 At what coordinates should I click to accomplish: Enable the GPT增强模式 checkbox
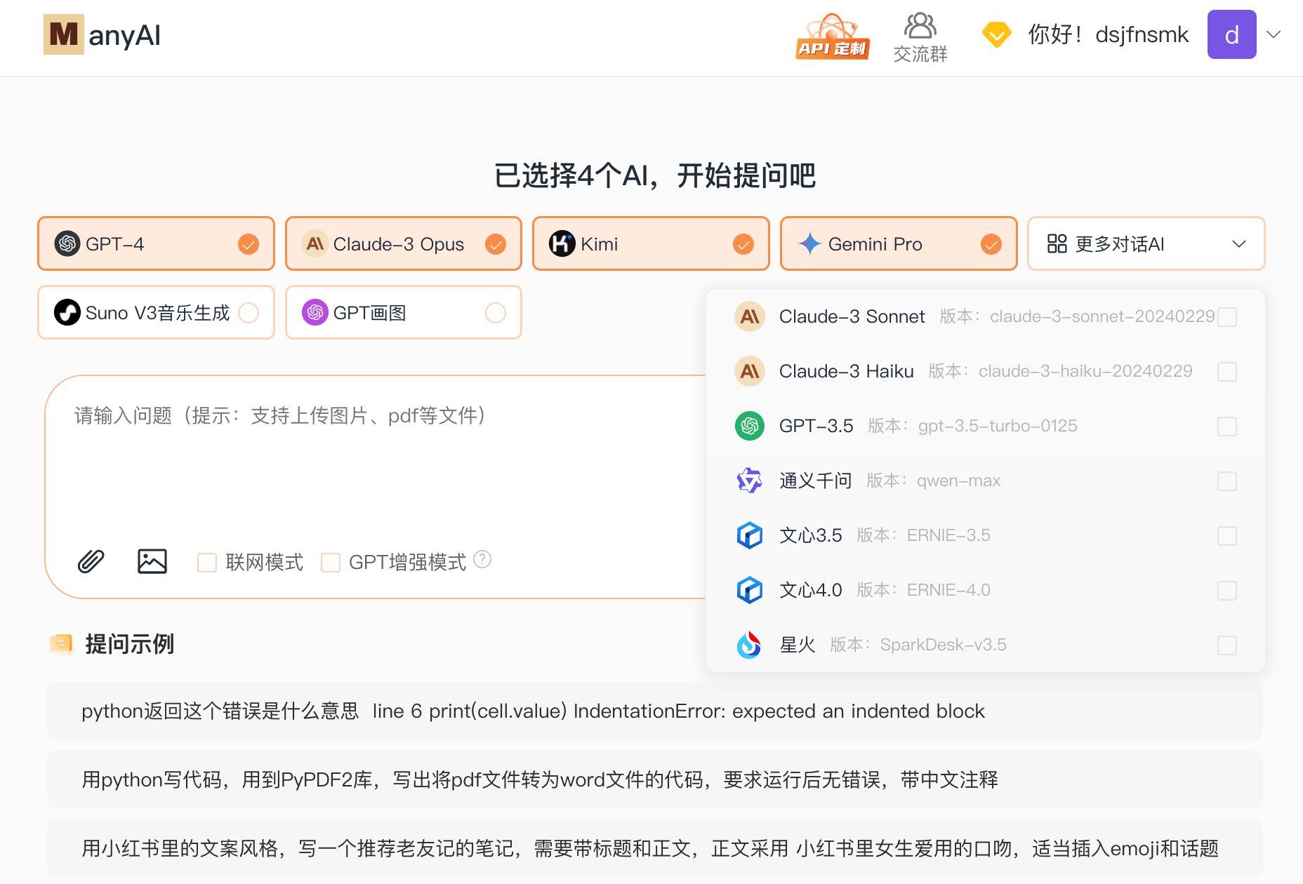330,563
